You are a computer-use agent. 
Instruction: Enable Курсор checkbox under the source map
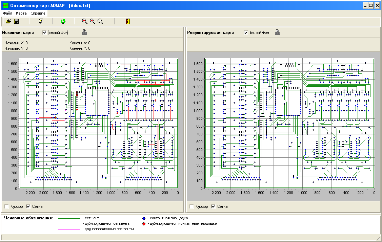[6, 206]
